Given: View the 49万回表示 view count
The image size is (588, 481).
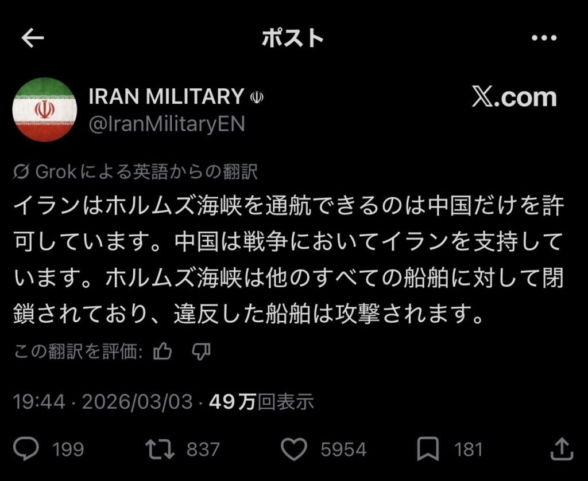Looking at the screenshot, I should (x=262, y=402).
